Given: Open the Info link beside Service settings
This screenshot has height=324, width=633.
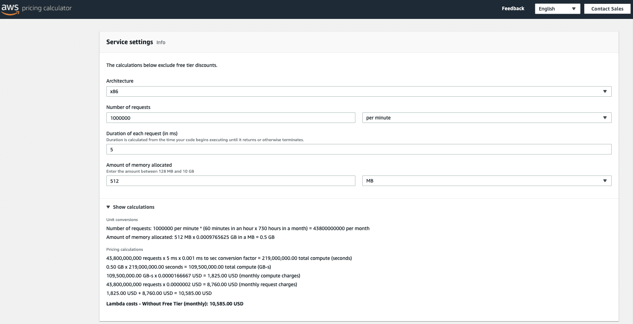Looking at the screenshot, I should [161, 42].
